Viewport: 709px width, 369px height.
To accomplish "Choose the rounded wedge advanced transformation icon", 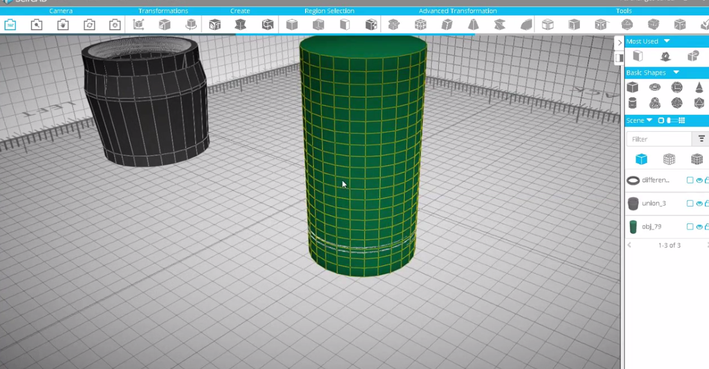I will pos(526,25).
